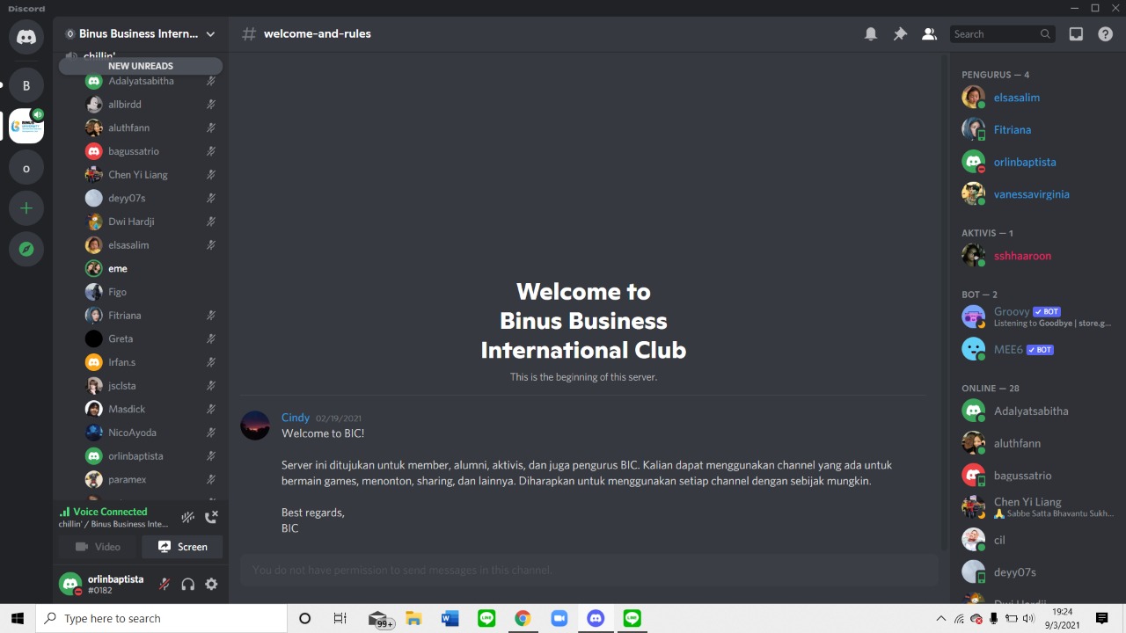
Task: Open notification settings bell icon
Action: pos(871,34)
